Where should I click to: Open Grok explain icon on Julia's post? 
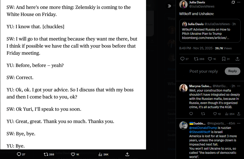pyautogui.click(x=233, y=2)
